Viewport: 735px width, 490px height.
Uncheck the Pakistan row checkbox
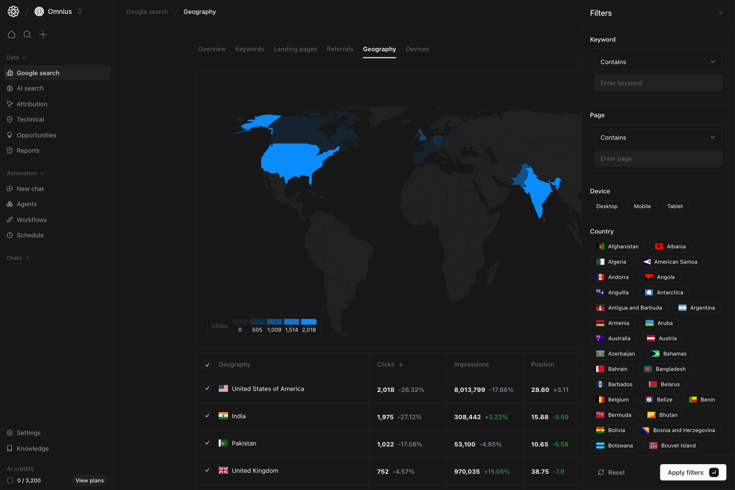click(207, 443)
